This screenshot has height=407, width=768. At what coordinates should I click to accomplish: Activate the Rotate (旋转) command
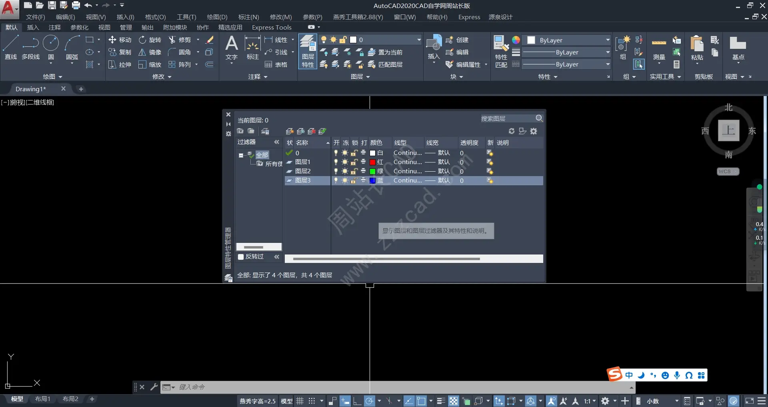[x=150, y=40]
